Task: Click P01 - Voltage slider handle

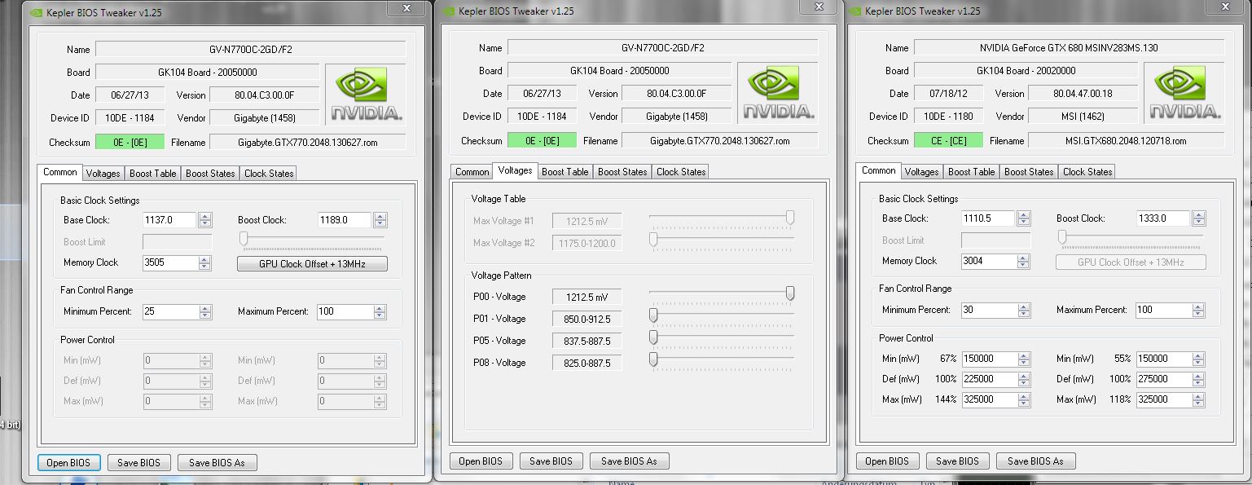Action: coord(653,315)
